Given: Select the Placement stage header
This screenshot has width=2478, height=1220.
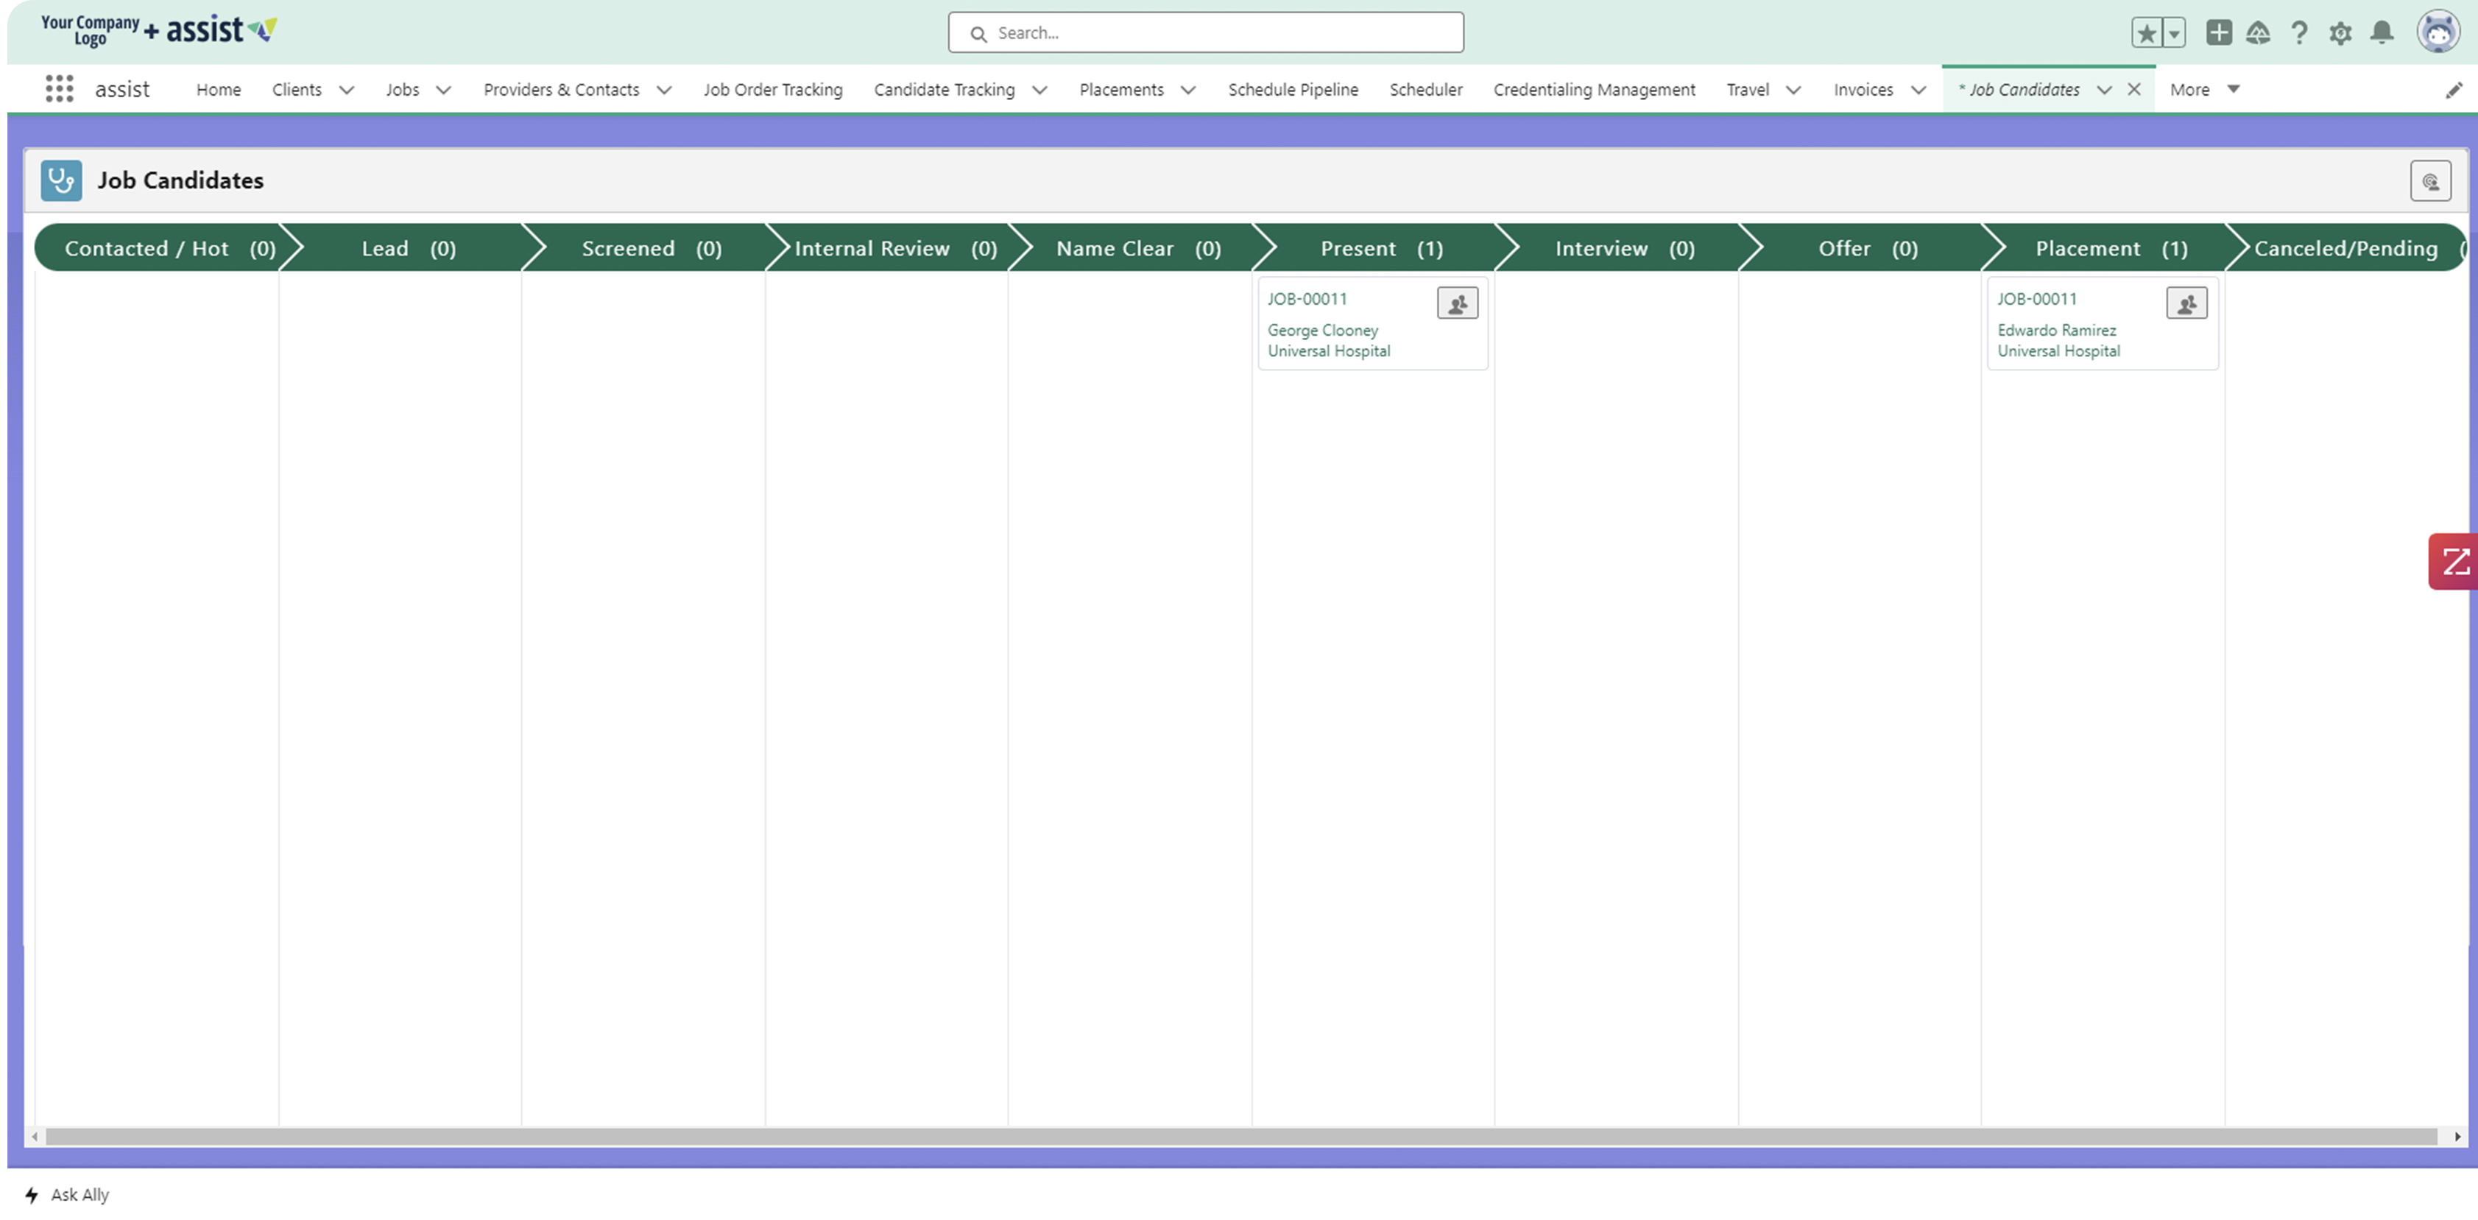Looking at the screenshot, I should pyautogui.click(x=2111, y=248).
